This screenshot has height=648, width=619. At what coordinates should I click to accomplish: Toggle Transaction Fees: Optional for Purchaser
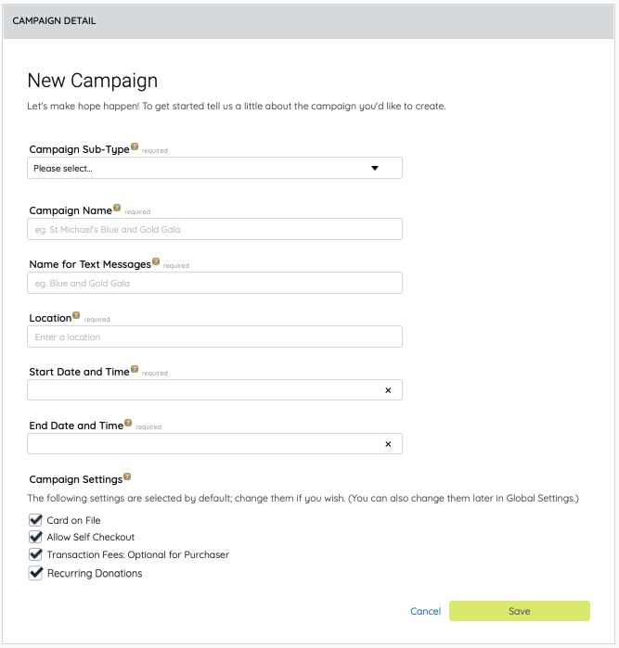36,554
